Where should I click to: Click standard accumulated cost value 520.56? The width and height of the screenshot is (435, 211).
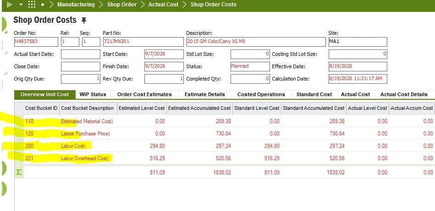tap(337, 158)
